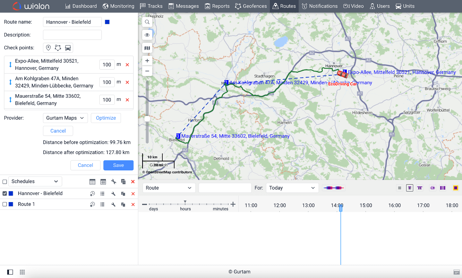Open the Today time interval dropdown
Image resolution: width=462 pixels, height=278 pixels.
(x=292, y=188)
